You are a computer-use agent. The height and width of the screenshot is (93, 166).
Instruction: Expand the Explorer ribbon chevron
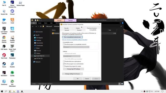120,23
